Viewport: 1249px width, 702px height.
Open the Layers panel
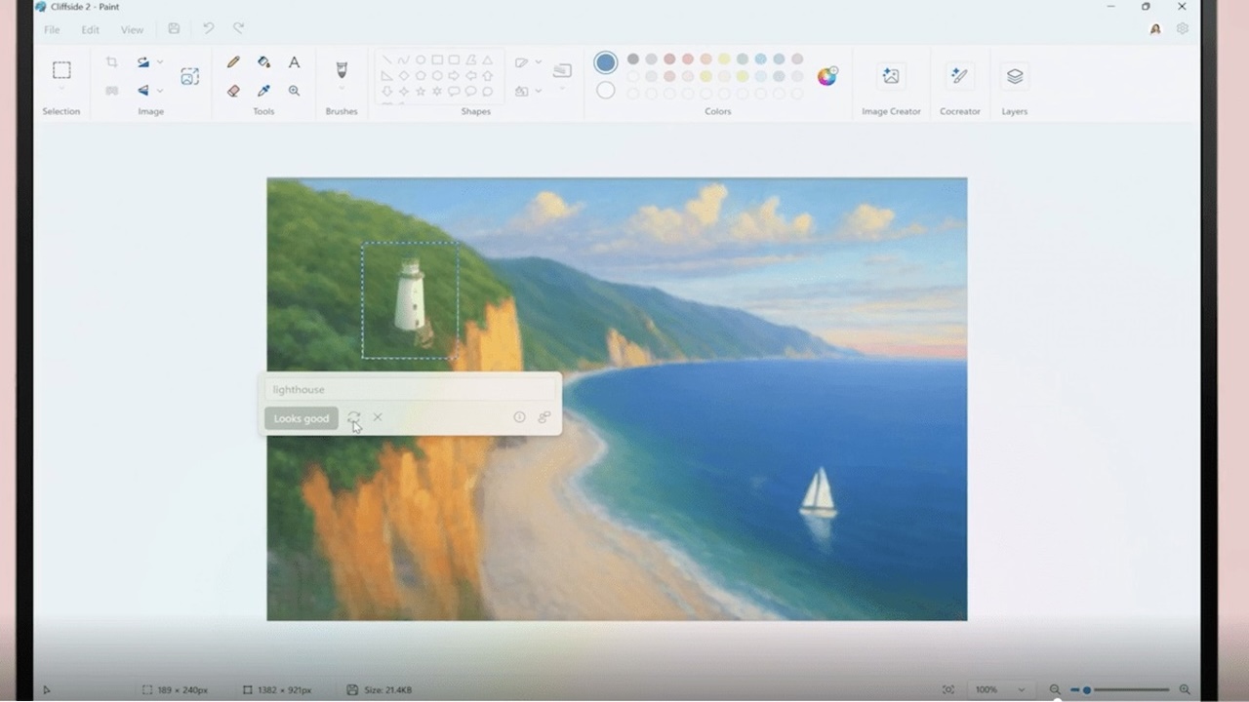point(1014,76)
